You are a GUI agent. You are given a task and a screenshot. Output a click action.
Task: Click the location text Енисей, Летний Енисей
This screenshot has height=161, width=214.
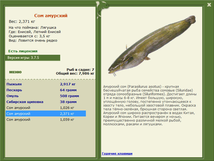tap(35, 31)
